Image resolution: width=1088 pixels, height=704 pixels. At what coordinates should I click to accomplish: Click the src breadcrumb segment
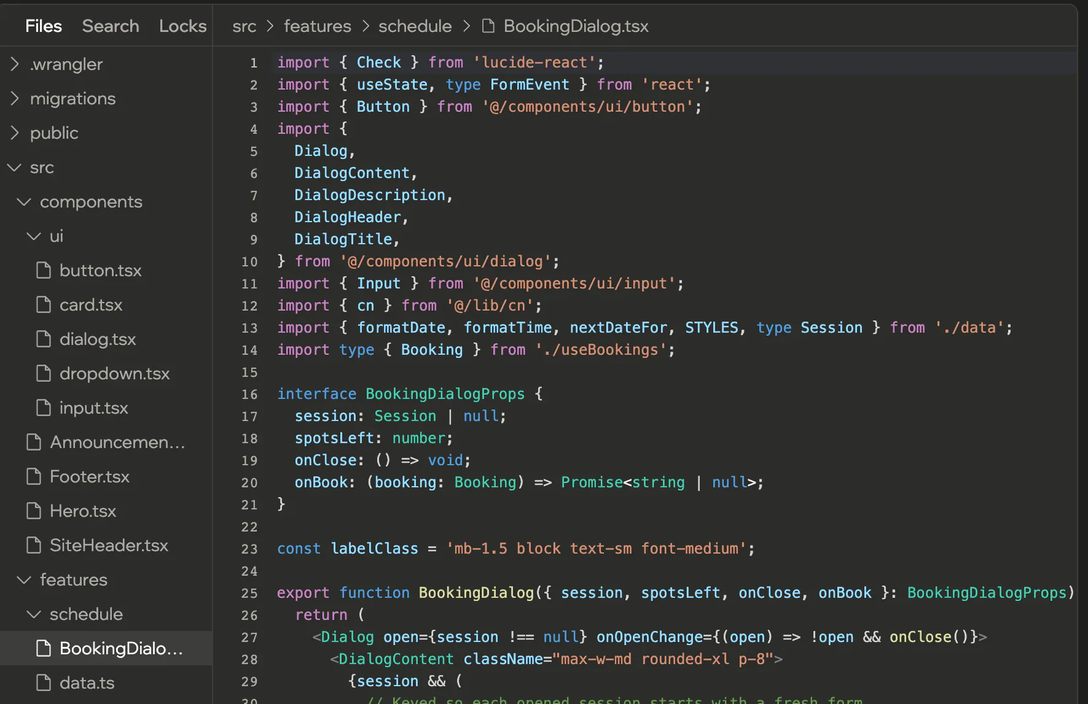pos(245,26)
